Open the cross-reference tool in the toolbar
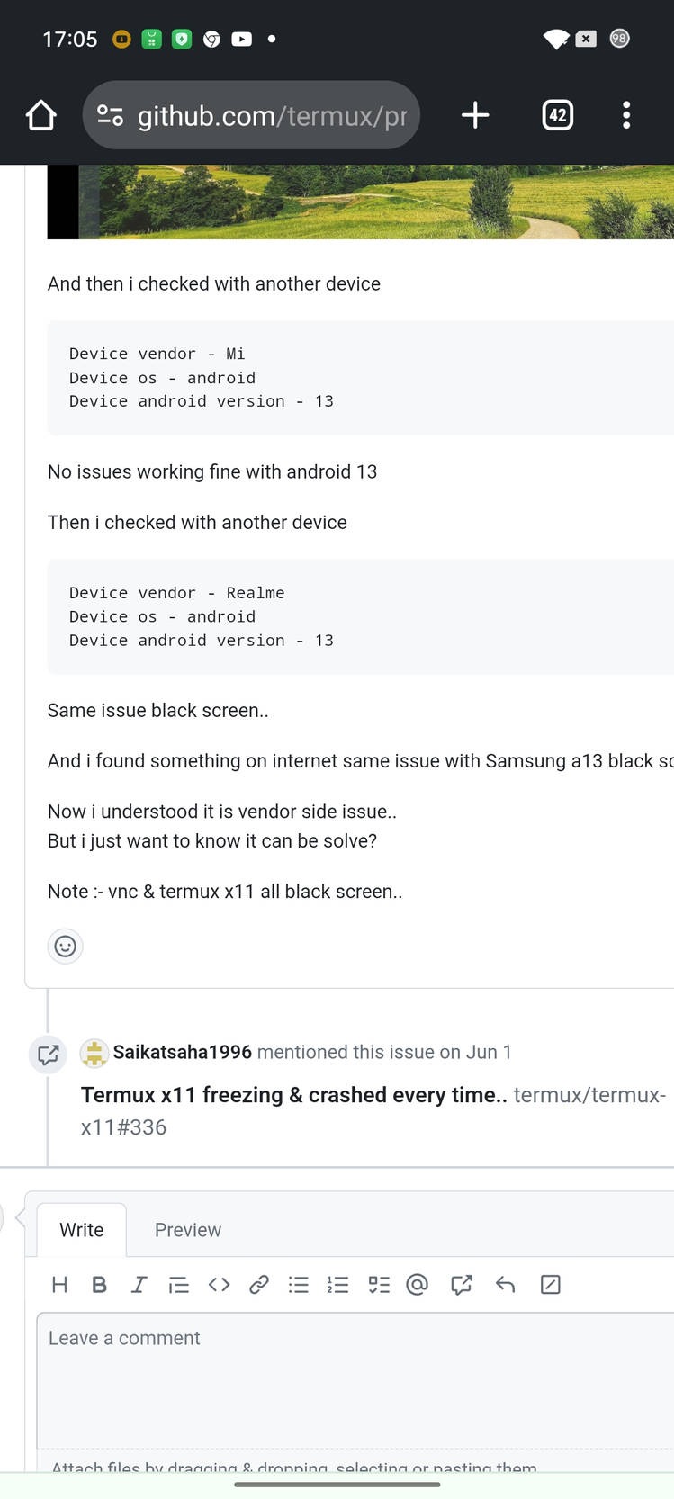 point(461,1284)
